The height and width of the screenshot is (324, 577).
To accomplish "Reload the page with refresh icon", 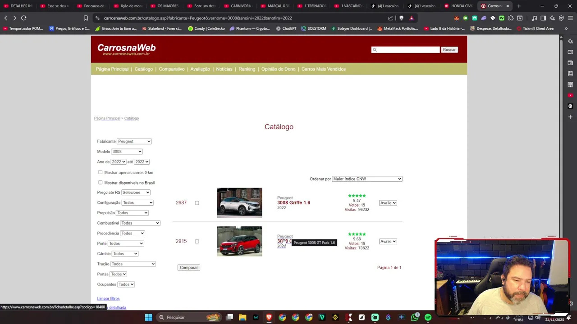I will coord(24,18).
